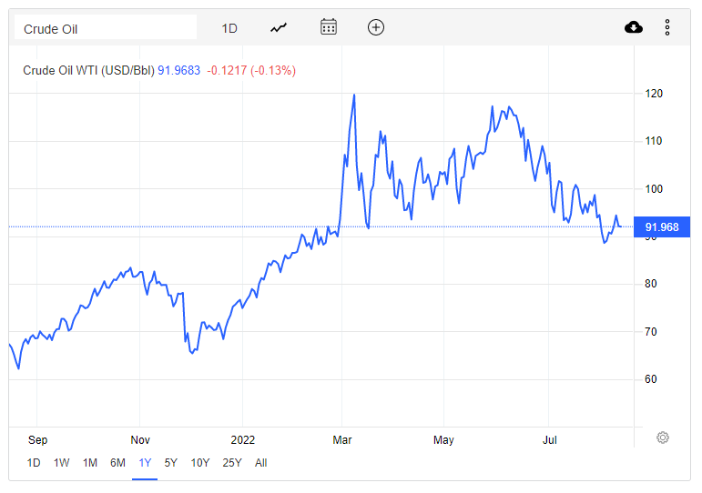The width and height of the screenshot is (702, 493).
Task: Open chart settings gear icon
Action: tap(663, 438)
